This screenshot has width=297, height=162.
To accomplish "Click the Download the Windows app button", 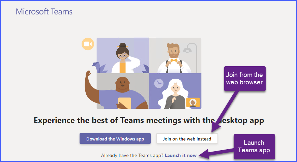I will [x=115, y=138].
